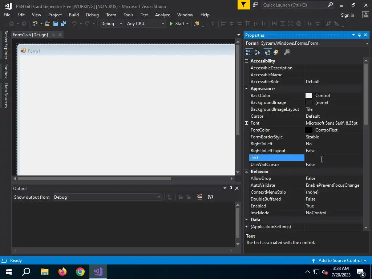
Task: Open the Send Feedback icon in title bar
Action: [255, 5]
